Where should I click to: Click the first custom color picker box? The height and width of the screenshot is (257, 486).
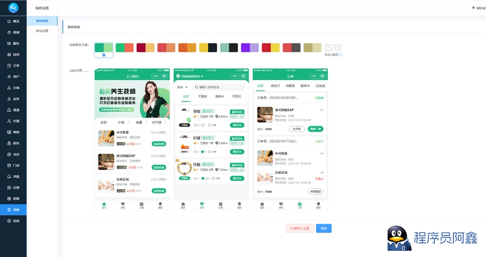[x=329, y=47]
